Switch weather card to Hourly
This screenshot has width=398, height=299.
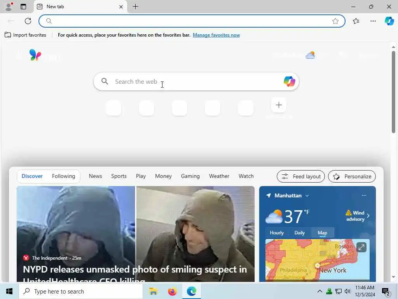coord(277,233)
